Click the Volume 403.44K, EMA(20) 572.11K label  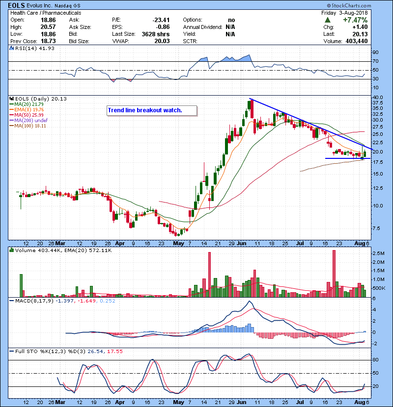63,250
